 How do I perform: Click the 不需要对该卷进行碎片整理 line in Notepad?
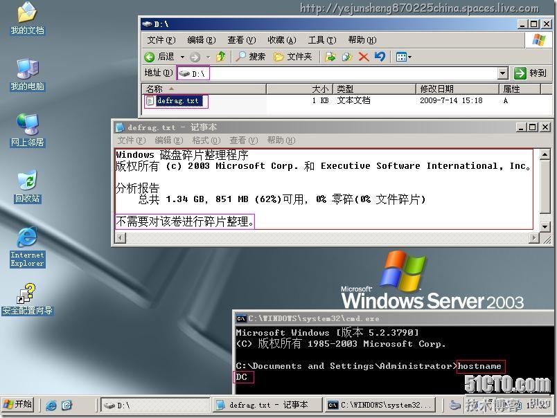[185, 221]
